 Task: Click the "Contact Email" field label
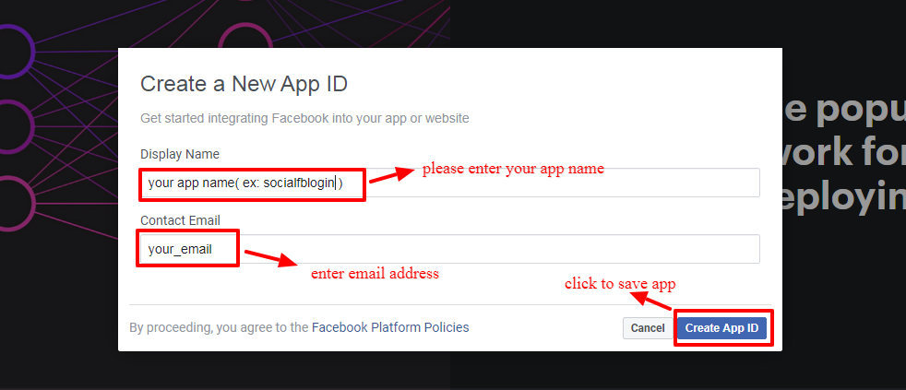180,220
